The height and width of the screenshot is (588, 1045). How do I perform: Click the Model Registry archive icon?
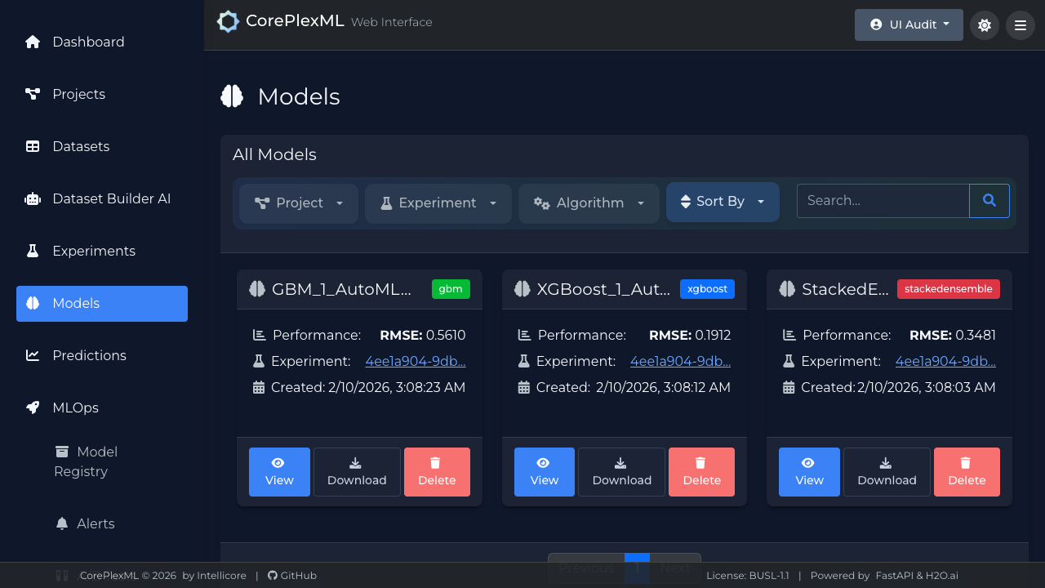click(62, 452)
